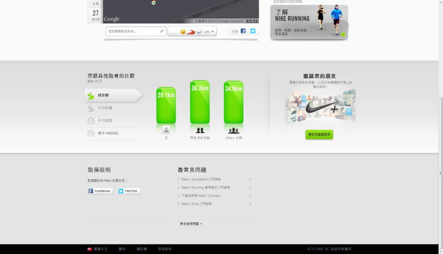Click the Facebook share icon below the map
443x254 pixels.
(243, 31)
